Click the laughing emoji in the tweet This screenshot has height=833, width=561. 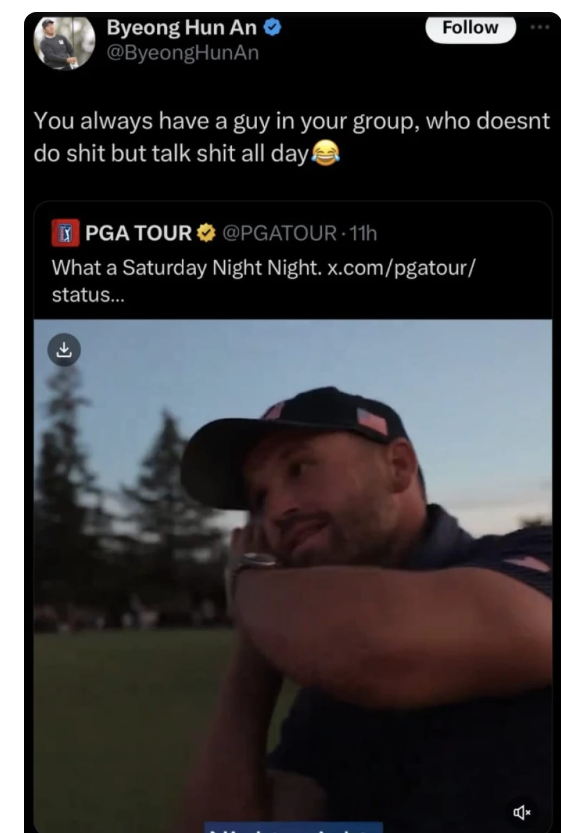click(x=325, y=153)
